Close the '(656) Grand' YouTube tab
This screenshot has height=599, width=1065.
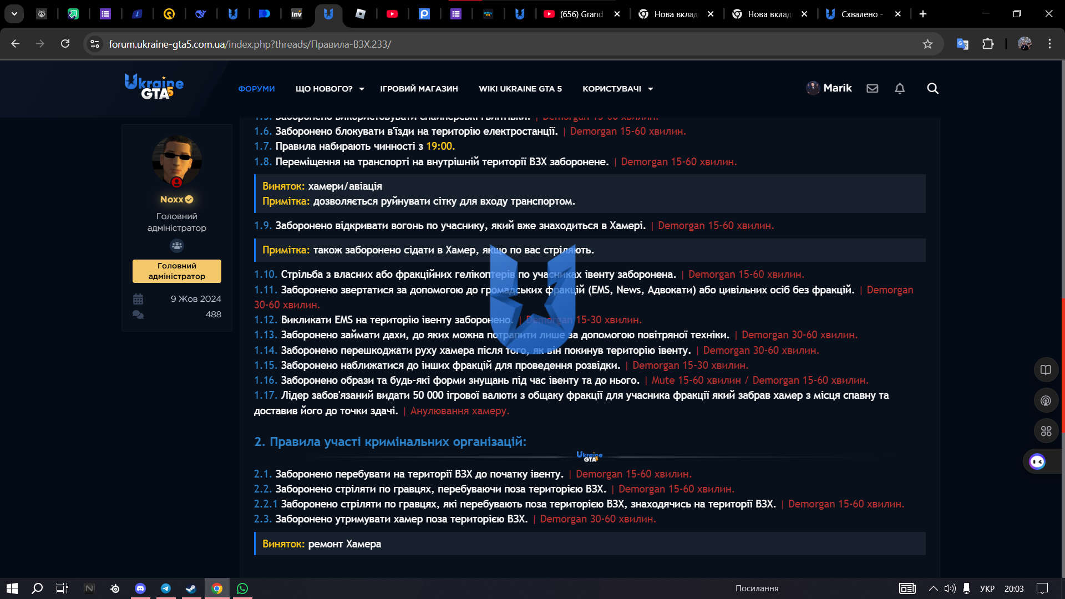coord(617,14)
